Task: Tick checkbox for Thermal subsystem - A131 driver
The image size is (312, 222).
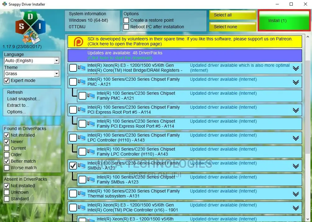Action: [73, 193]
